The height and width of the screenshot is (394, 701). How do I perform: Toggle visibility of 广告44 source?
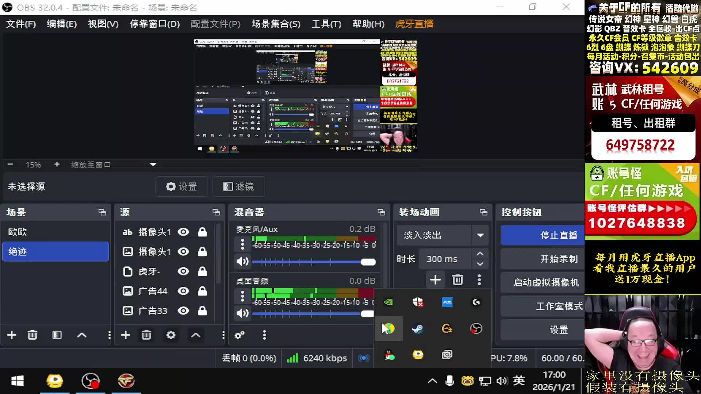[183, 291]
